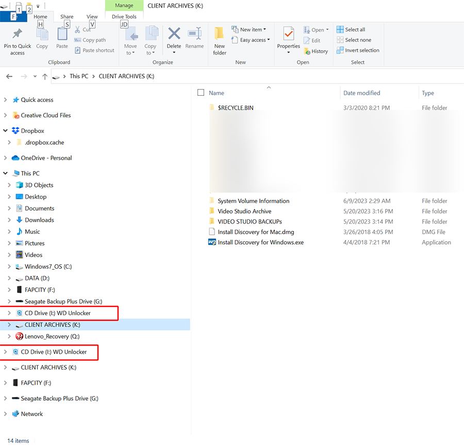Sort by the Name column header

coord(217,93)
